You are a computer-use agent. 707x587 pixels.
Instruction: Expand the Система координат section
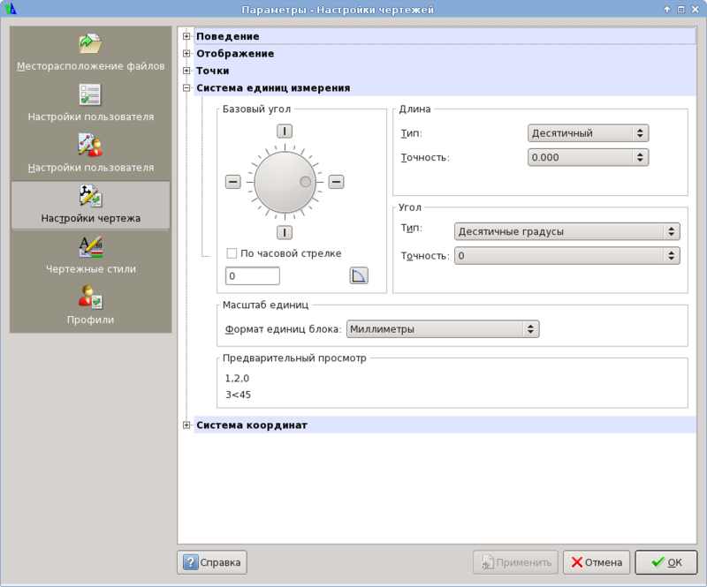(186, 425)
